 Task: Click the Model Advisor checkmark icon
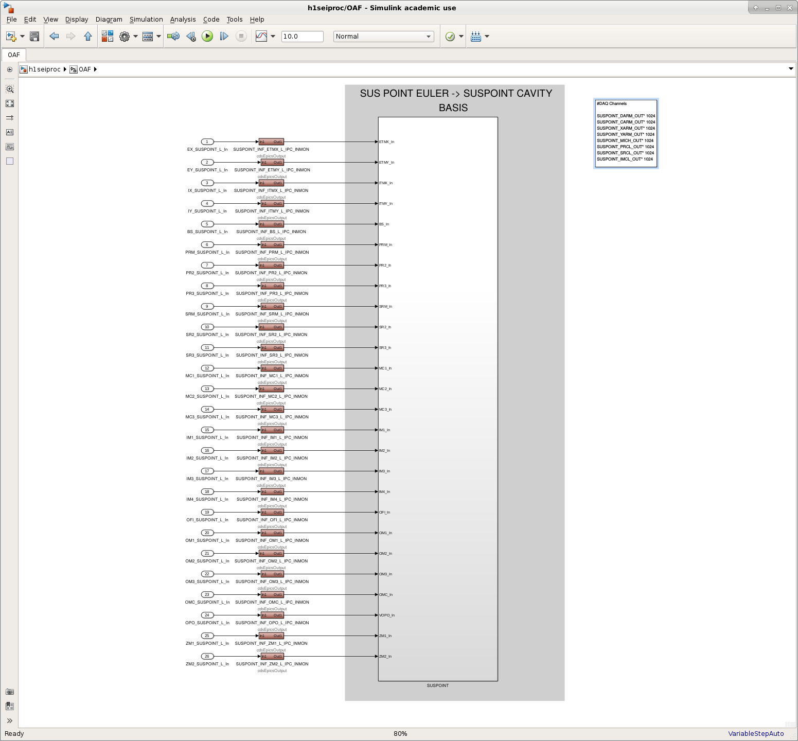[x=450, y=37]
